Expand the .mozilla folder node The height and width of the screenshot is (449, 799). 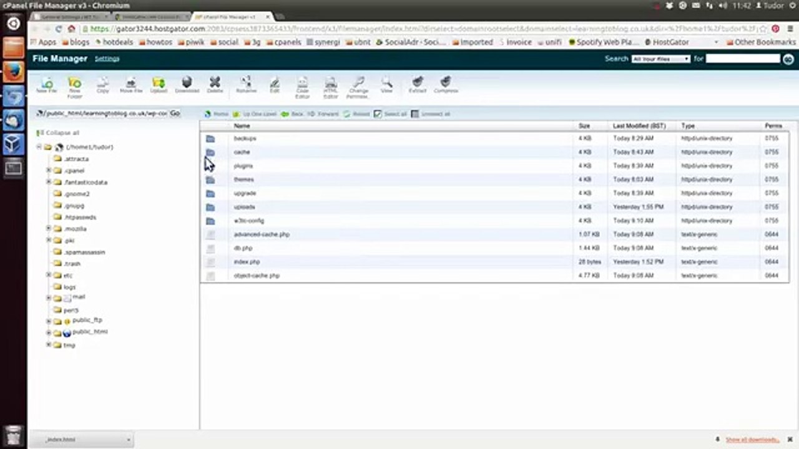49,229
